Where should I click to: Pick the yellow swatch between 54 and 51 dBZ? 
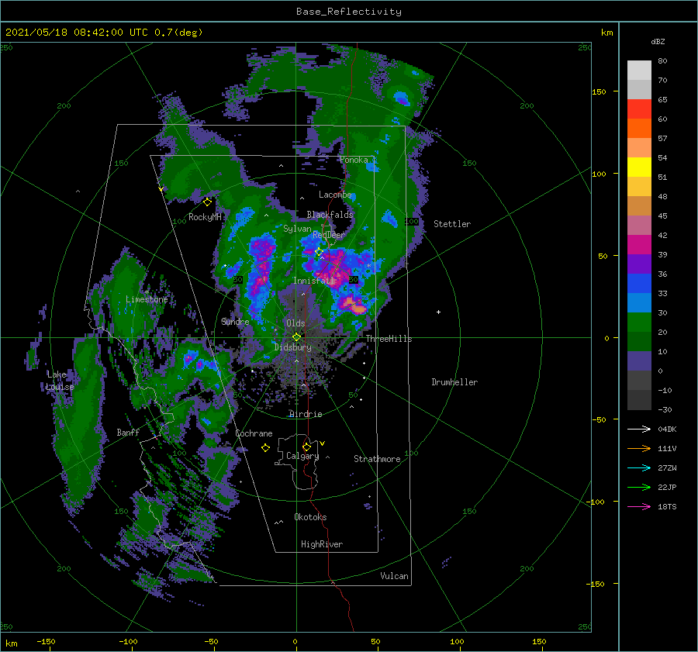[x=639, y=167]
